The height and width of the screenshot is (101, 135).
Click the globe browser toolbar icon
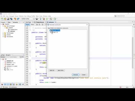37,19
